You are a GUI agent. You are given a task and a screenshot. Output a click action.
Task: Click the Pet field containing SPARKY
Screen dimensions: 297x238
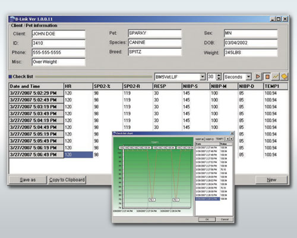point(154,33)
